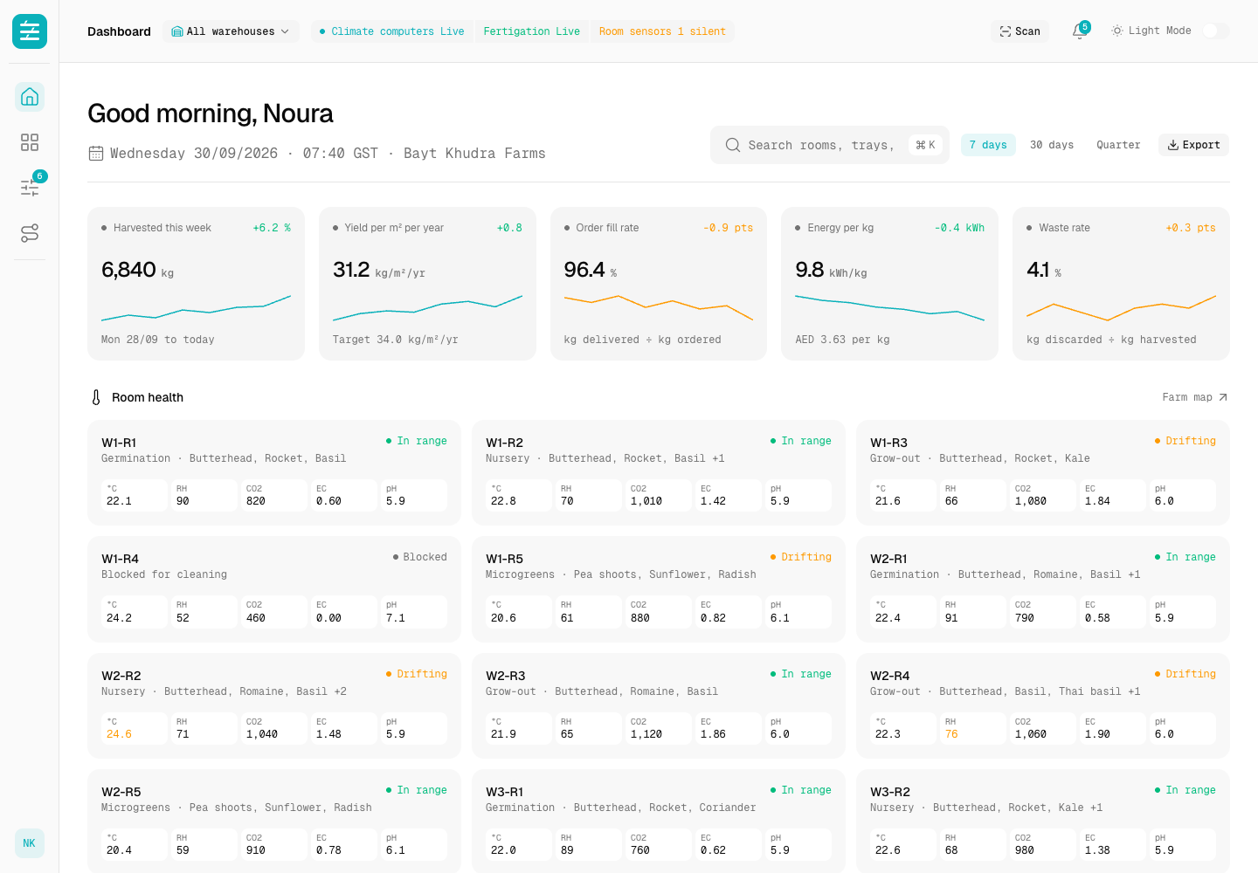Open the Home sidebar icon
Viewport: 1258px width, 873px height.
(x=30, y=97)
